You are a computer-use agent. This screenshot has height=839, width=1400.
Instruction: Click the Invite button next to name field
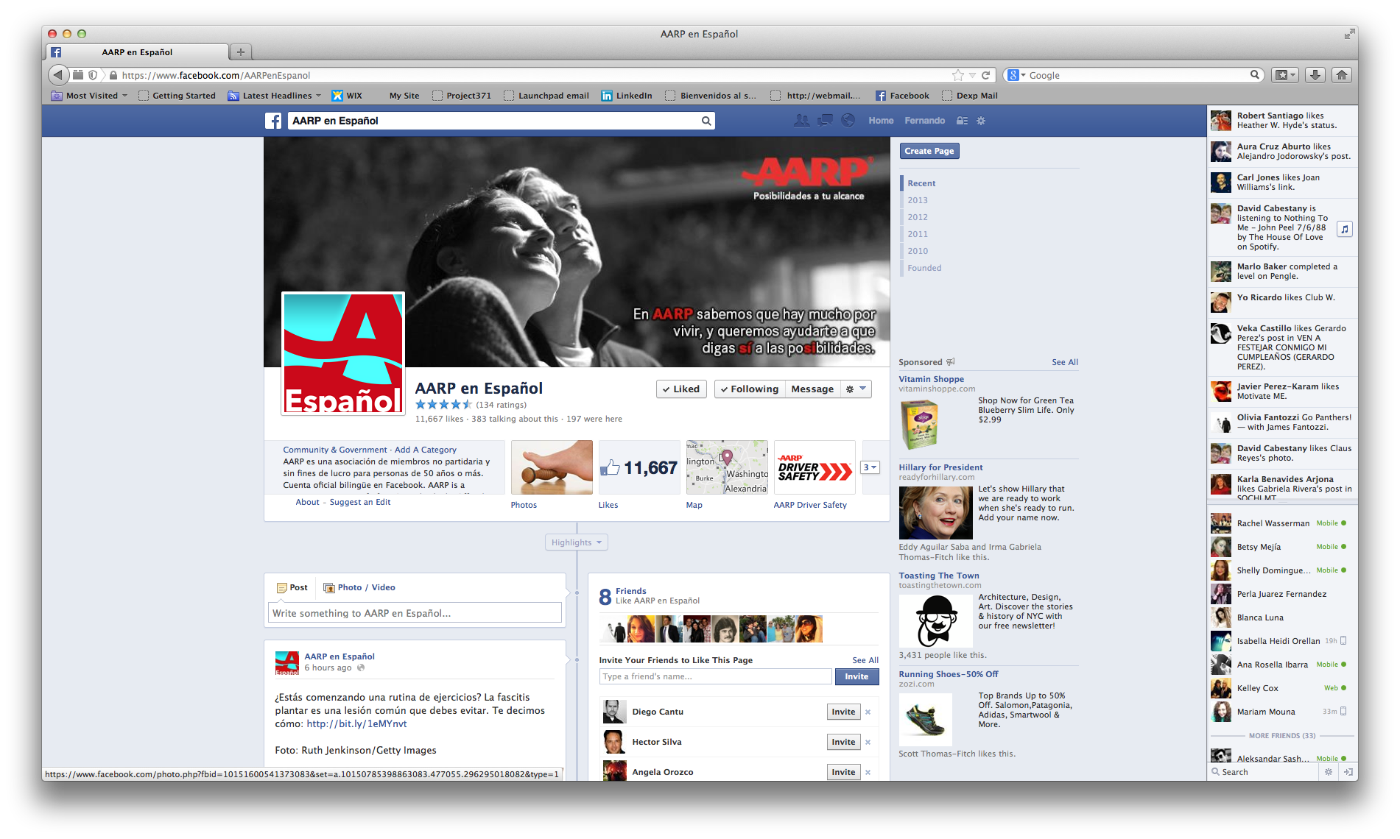(856, 676)
